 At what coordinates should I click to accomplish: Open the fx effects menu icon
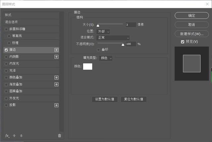pos(7,136)
